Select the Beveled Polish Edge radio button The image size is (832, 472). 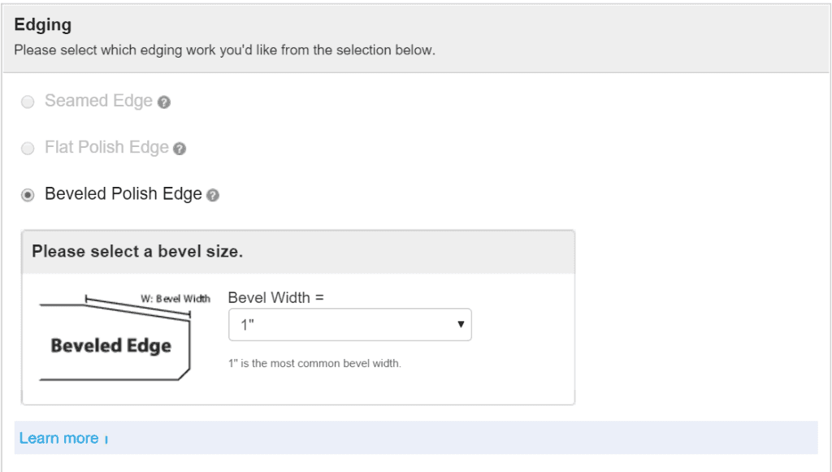(28, 194)
